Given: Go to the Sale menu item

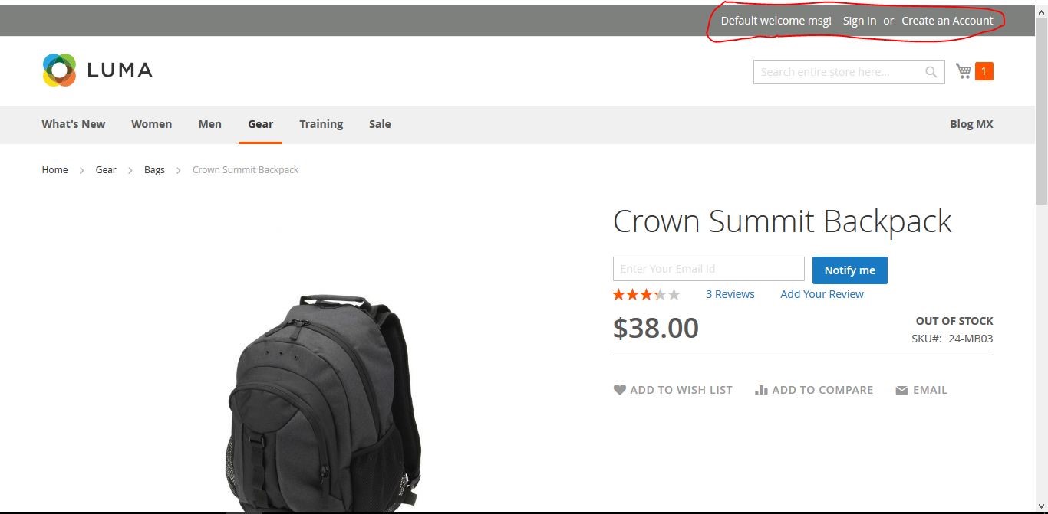Looking at the screenshot, I should click(380, 124).
